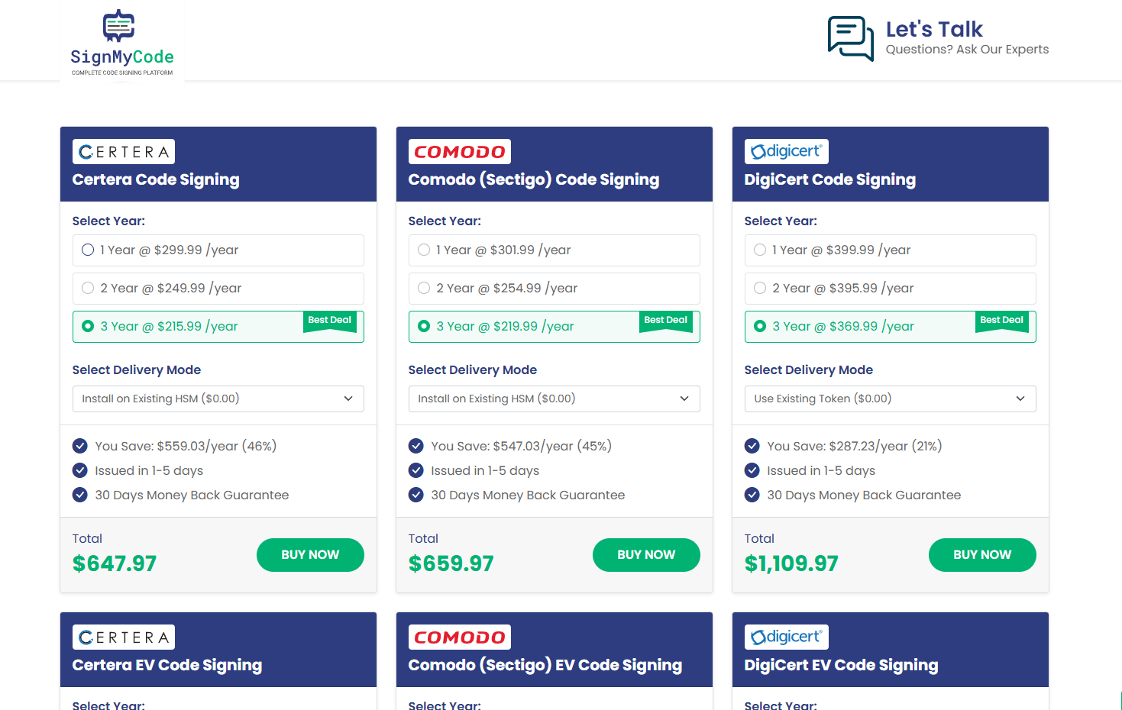Image resolution: width=1122 pixels, height=710 pixels.
Task: Click the DigiCert logo in the Code Signing card
Action: 787,151
